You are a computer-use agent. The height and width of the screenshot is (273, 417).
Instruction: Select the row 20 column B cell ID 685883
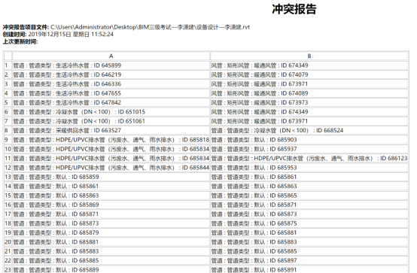point(309,242)
